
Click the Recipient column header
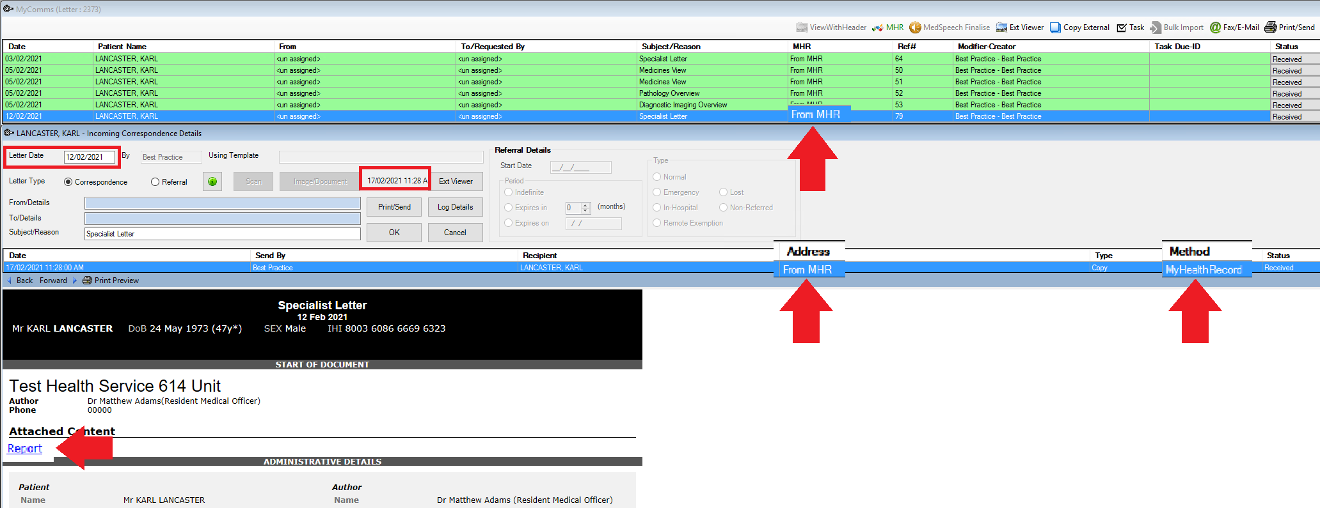pyautogui.click(x=645, y=256)
